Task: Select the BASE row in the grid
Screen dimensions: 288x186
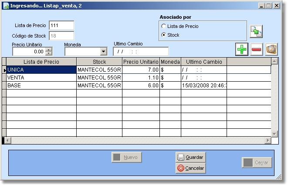Action: coord(41,86)
